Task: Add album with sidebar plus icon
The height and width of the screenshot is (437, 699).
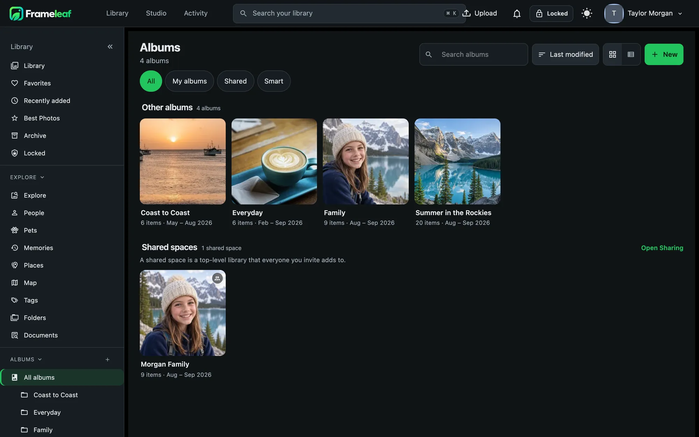Action: click(x=108, y=359)
